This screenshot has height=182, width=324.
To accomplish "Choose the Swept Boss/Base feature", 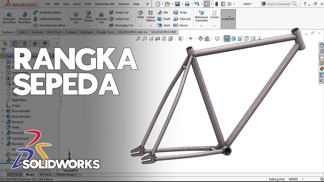I will point(47,12).
